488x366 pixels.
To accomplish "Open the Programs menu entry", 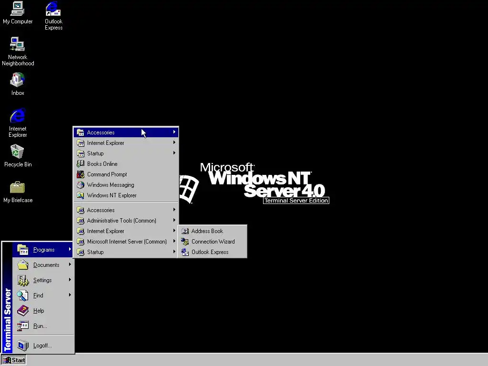I will pos(43,250).
